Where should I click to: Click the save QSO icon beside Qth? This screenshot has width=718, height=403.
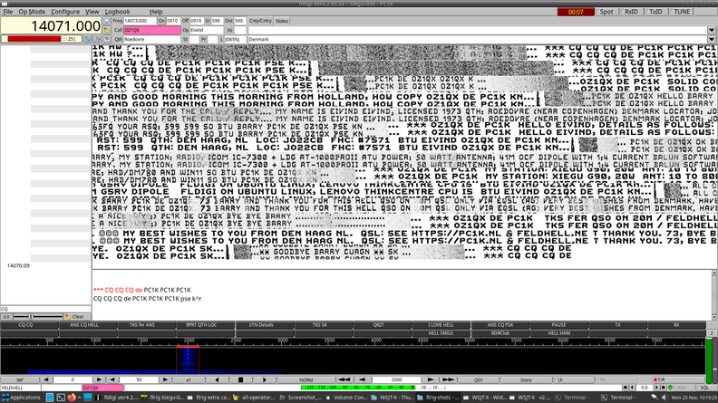click(108, 40)
